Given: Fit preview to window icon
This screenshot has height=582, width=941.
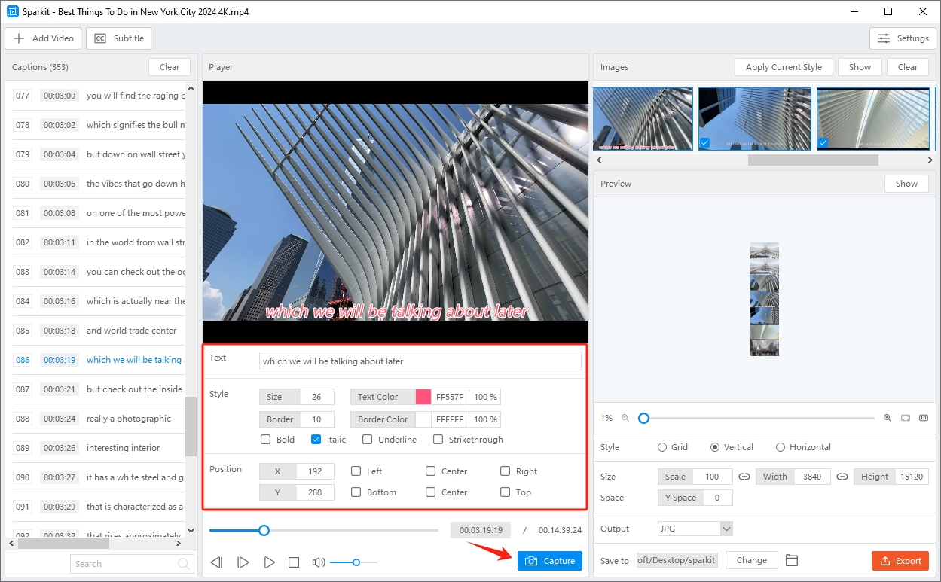Looking at the screenshot, I should (x=906, y=418).
